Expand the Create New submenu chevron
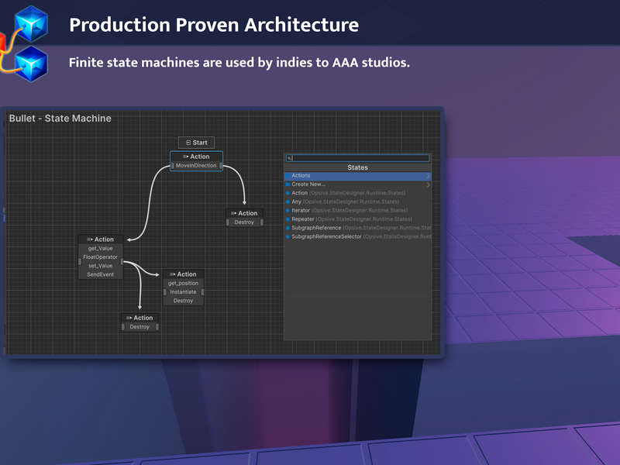Screen dimensions: 620x465 pyautogui.click(x=428, y=184)
